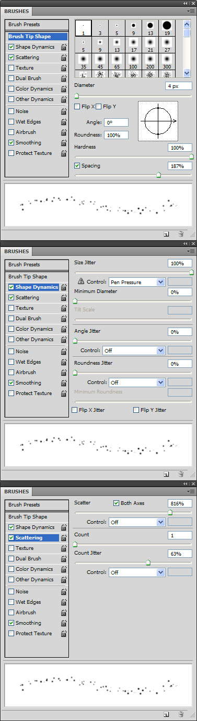Click lock icon next to Scattering in bottom panel
197x721 pixels.
point(64,538)
